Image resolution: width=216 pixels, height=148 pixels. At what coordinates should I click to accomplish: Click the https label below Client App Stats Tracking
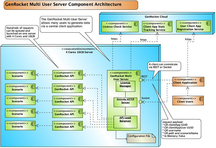143,40
